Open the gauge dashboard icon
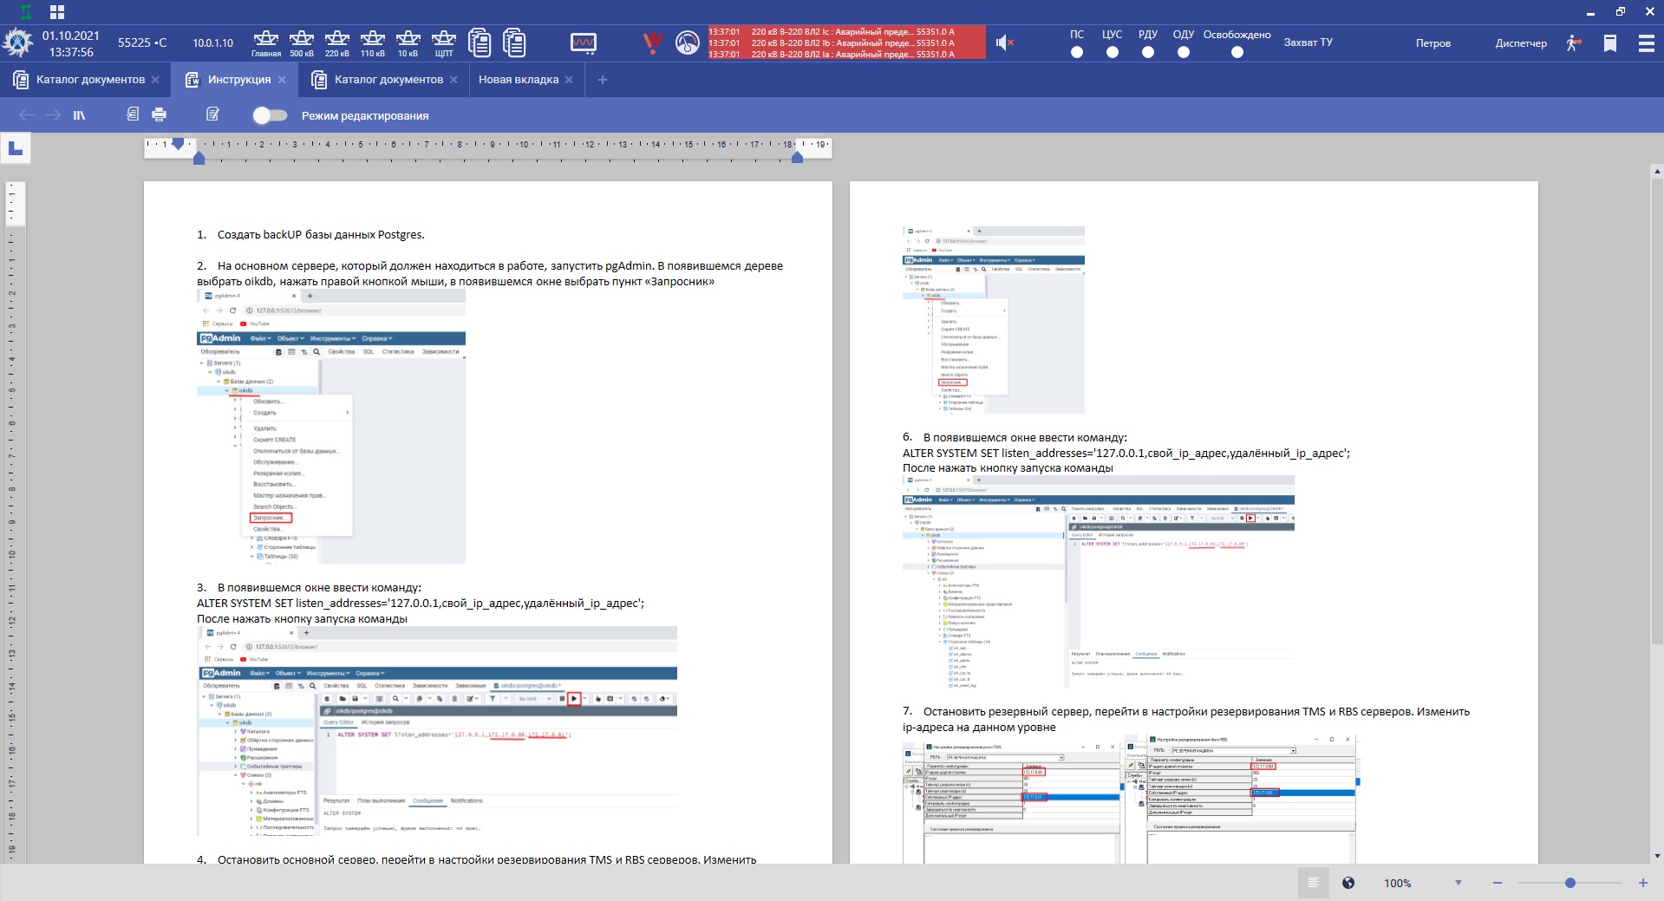Viewport: 1664px width, 901px height. [688, 42]
